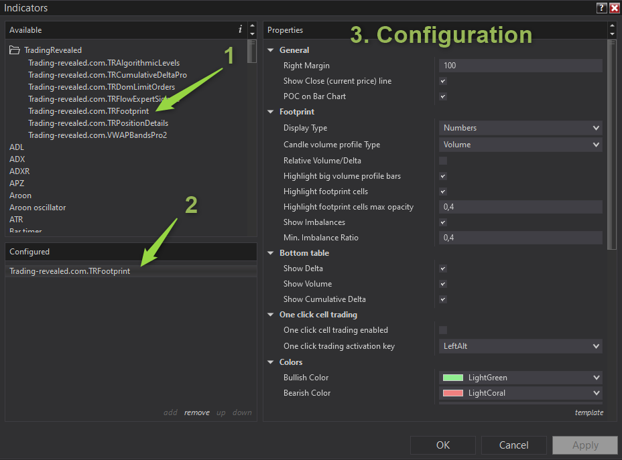Click the LightCoral color swatch
Screen dimensions: 622x460
click(x=453, y=393)
